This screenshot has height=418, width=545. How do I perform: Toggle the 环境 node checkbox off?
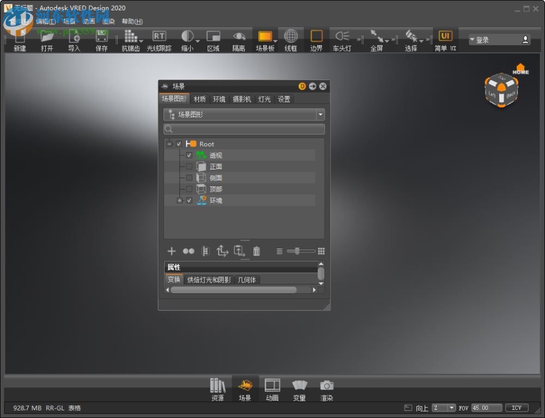coord(190,201)
